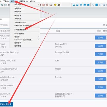The height and width of the screenshot is (107, 107).
Task: Select the 3D Warehouse menu entry
Action: [20, 23]
